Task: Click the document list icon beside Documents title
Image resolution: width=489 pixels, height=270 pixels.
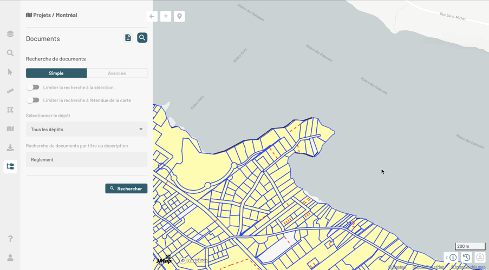Action: point(128,38)
